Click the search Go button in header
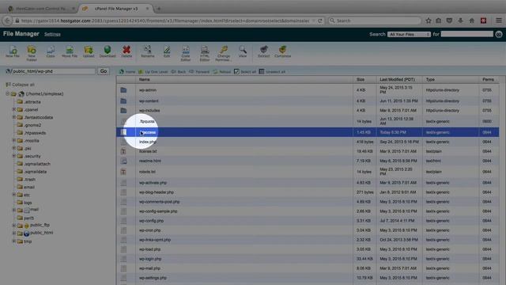Image resolution: width=506 pixels, height=285 pixels. tap(499, 34)
